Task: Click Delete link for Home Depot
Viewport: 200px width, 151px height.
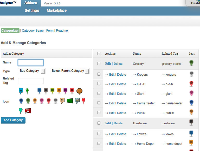Action: pyautogui.click(x=121, y=144)
